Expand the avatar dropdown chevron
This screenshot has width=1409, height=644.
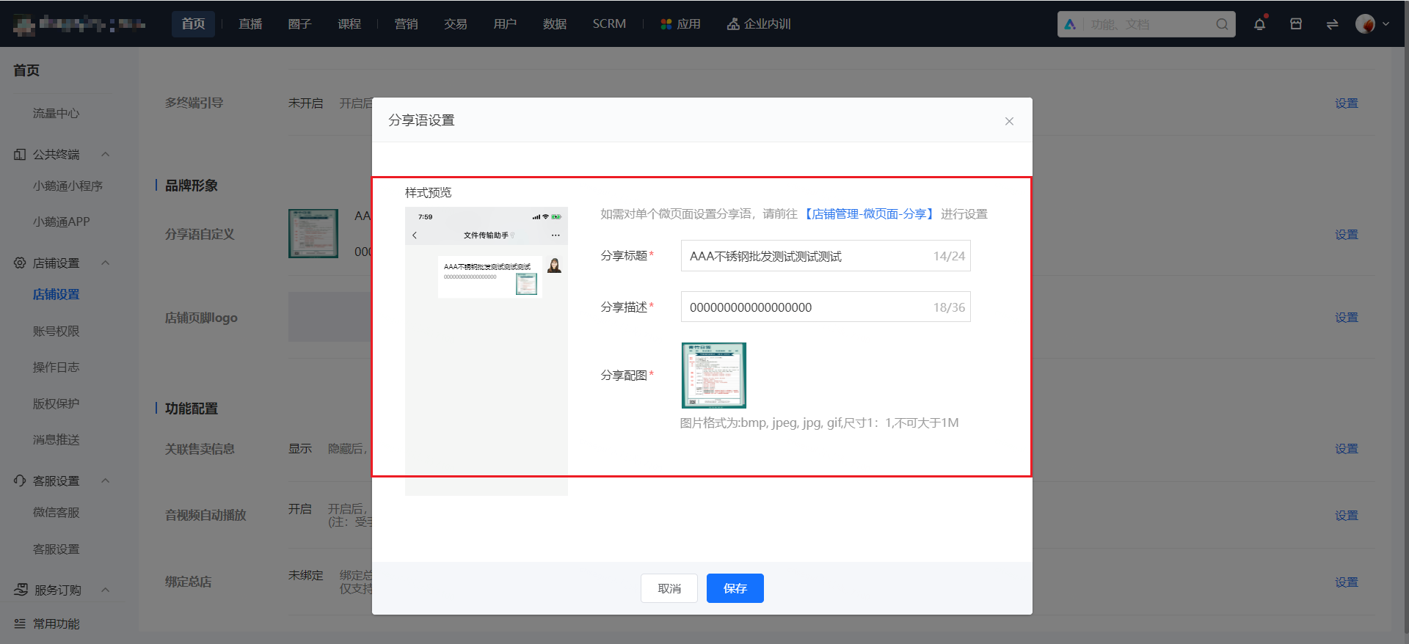(1386, 24)
